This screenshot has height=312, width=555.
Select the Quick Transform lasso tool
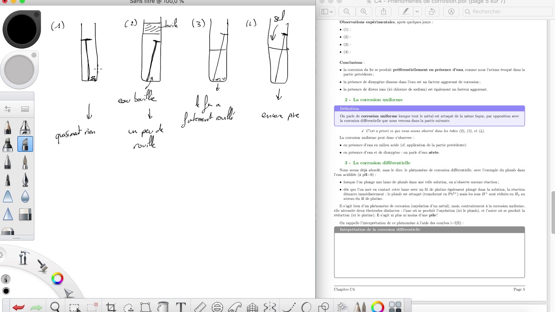click(x=128, y=307)
